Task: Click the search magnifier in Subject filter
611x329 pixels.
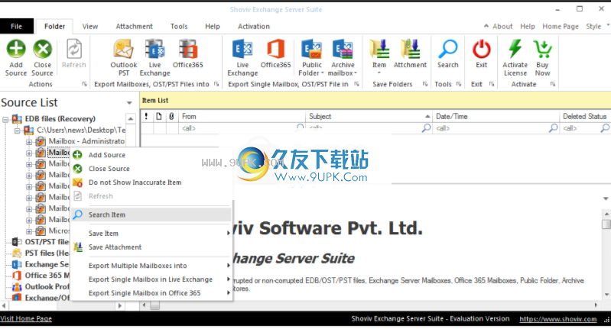Action: coord(426,127)
